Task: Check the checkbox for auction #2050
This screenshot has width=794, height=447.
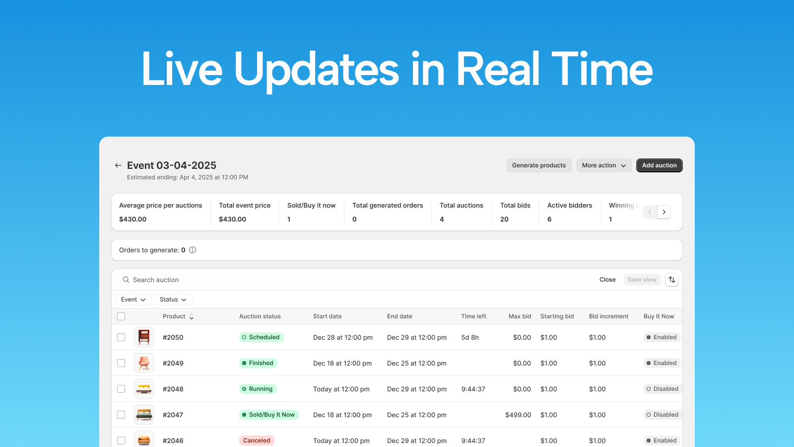Action: click(121, 337)
